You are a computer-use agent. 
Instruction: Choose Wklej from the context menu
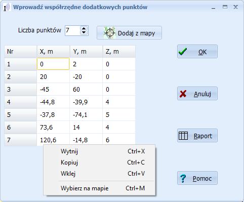point(99,174)
